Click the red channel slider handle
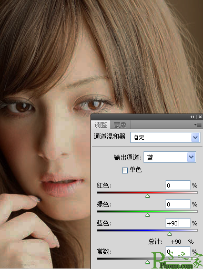Viewport: 203px width, 269px height. 148,196
